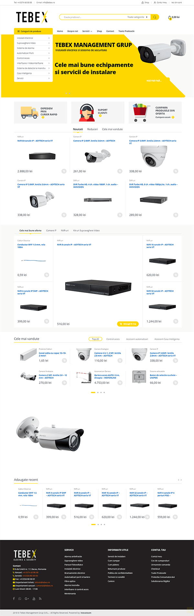Screen dimensions: 194x616
Task: Expand the Servicii menu in navigation
Action: (87, 31)
